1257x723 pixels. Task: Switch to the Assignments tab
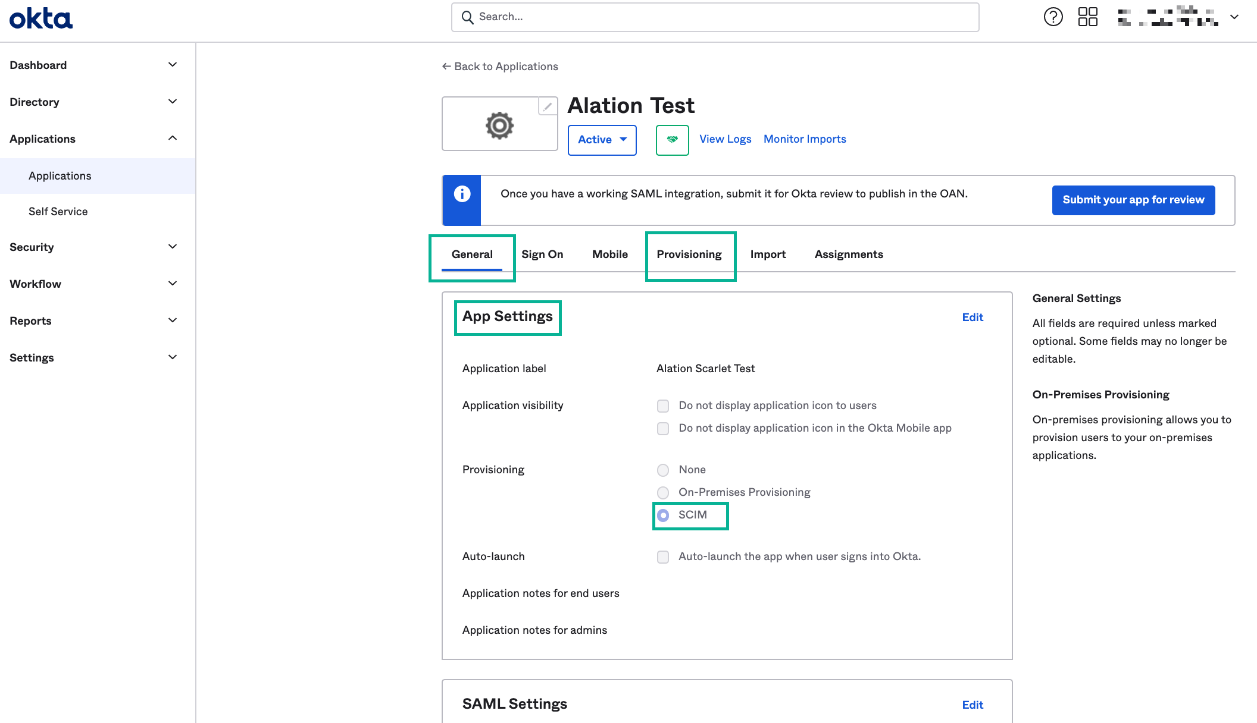click(849, 254)
